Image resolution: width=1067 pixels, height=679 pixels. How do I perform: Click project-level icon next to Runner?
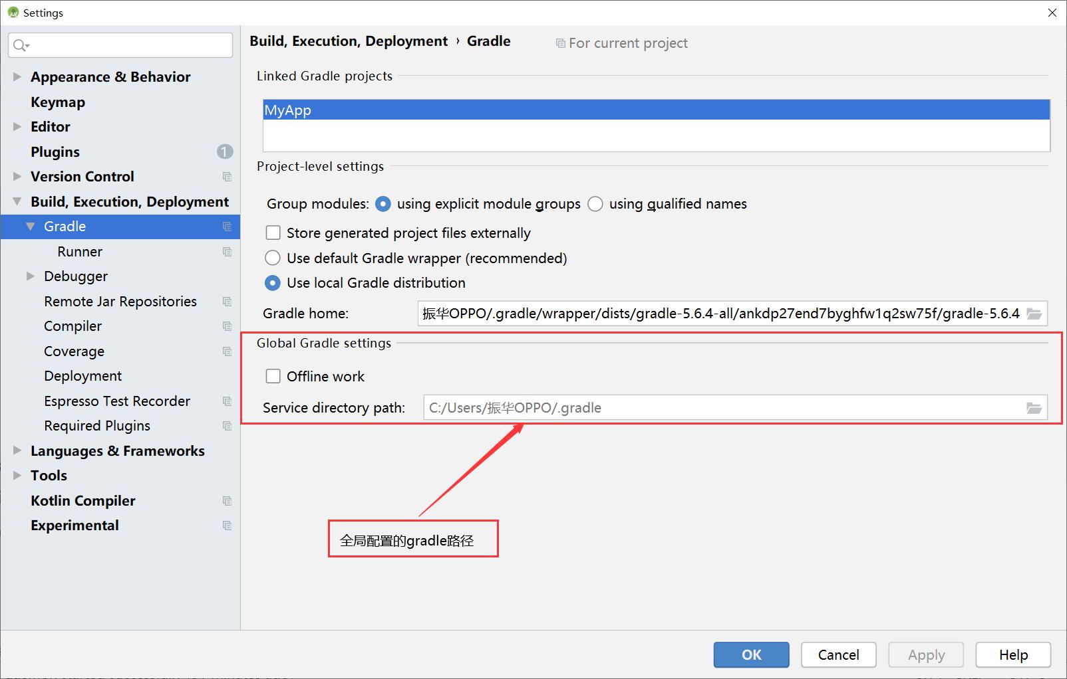227,252
